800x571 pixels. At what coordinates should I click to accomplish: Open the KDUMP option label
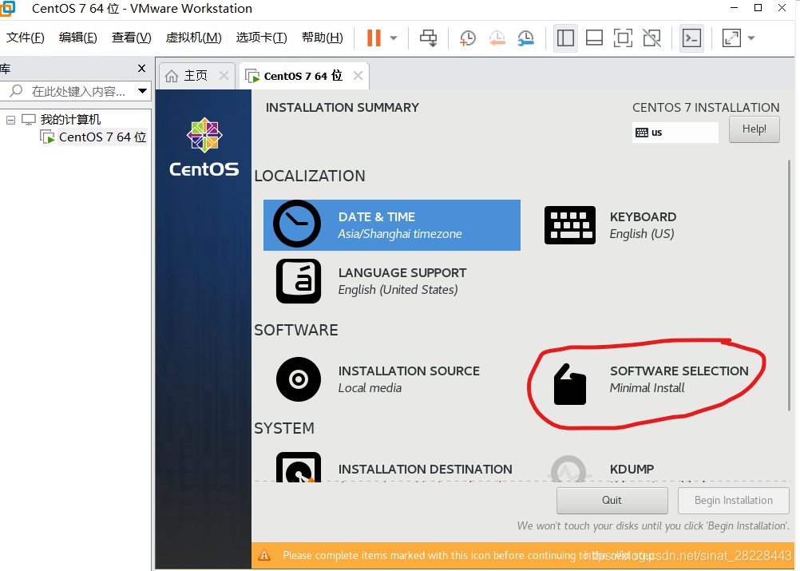[632, 469]
